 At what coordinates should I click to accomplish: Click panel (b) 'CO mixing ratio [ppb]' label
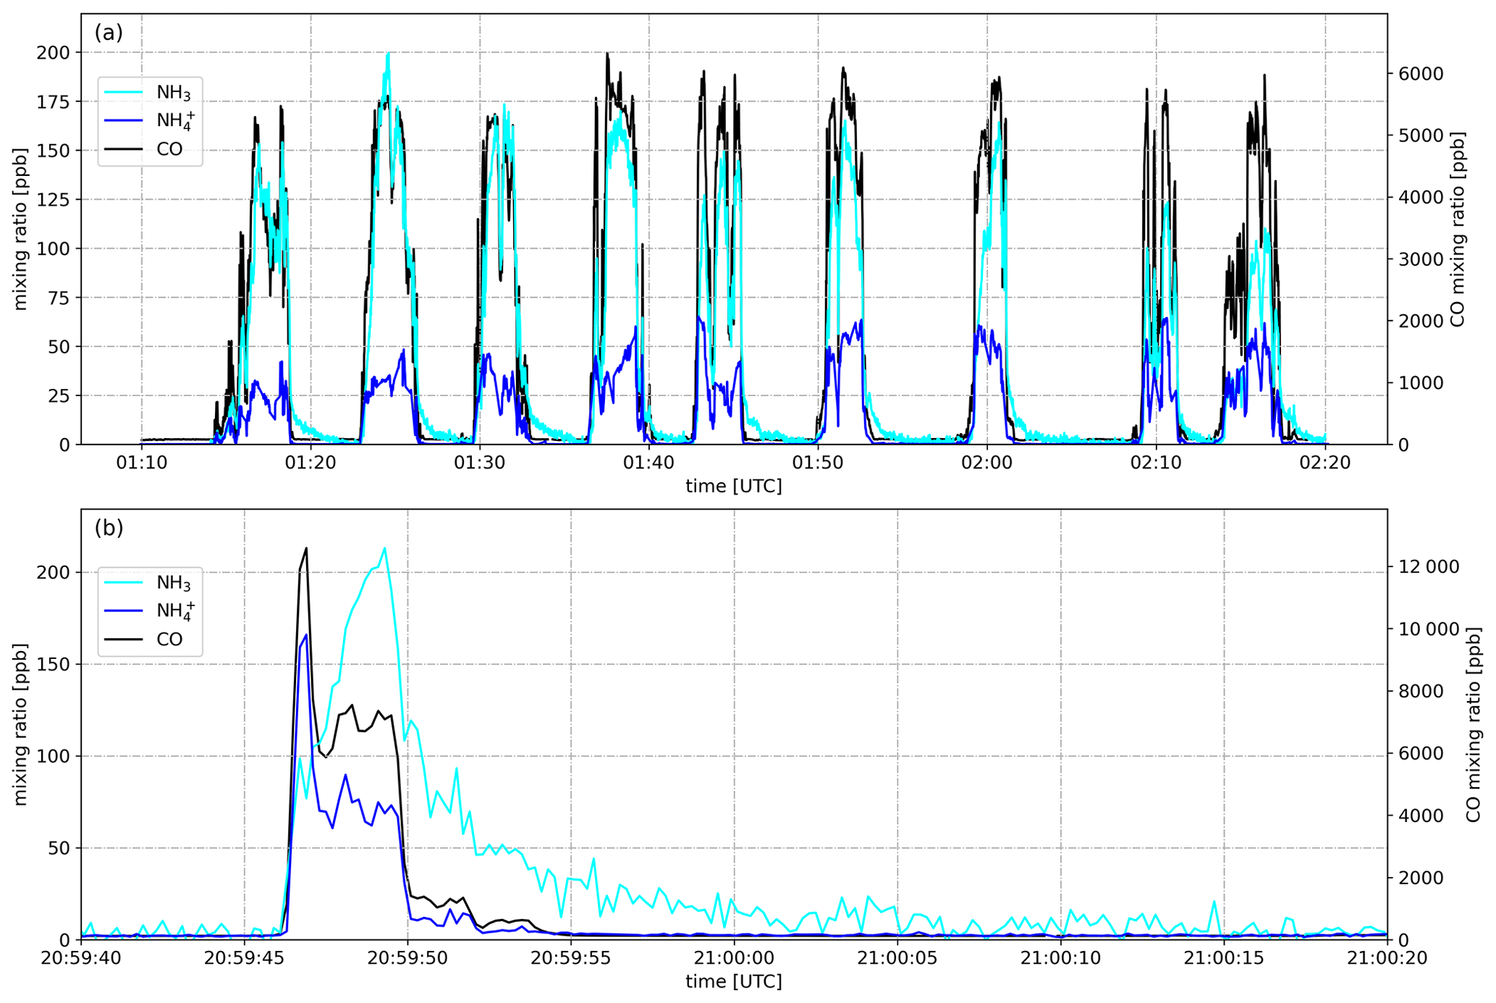(1473, 725)
